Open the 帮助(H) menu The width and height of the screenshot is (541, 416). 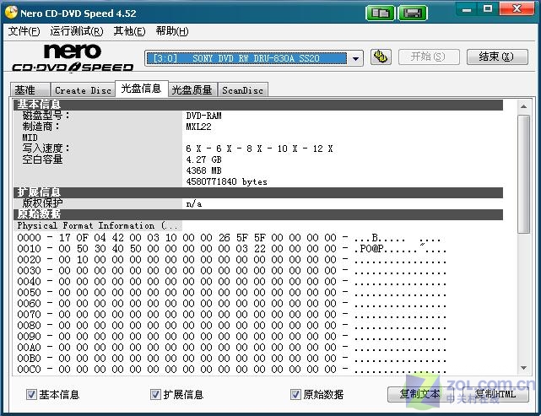click(172, 31)
